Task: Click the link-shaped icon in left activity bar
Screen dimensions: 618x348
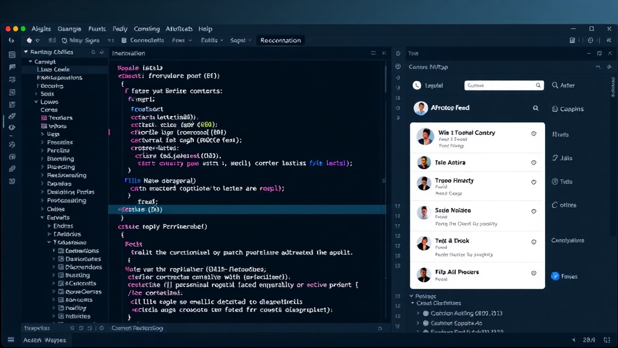Action: click(12, 117)
